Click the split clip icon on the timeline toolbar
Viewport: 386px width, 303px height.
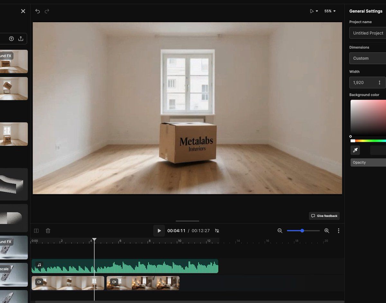tap(36, 231)
